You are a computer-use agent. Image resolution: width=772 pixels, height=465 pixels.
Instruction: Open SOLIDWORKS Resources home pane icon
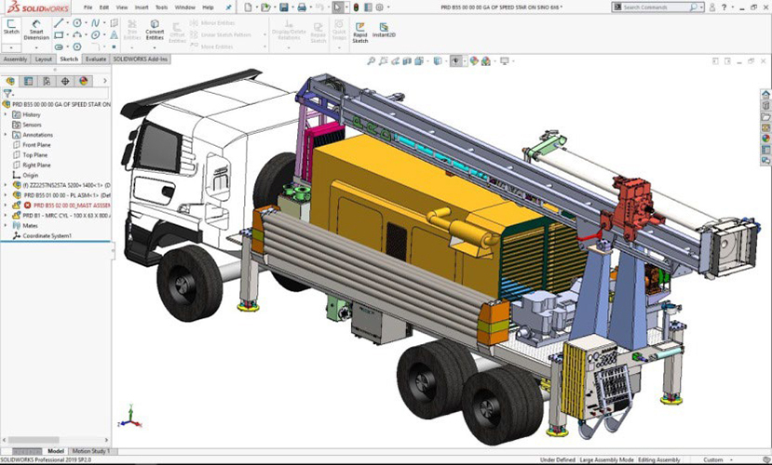pos(765,95)
